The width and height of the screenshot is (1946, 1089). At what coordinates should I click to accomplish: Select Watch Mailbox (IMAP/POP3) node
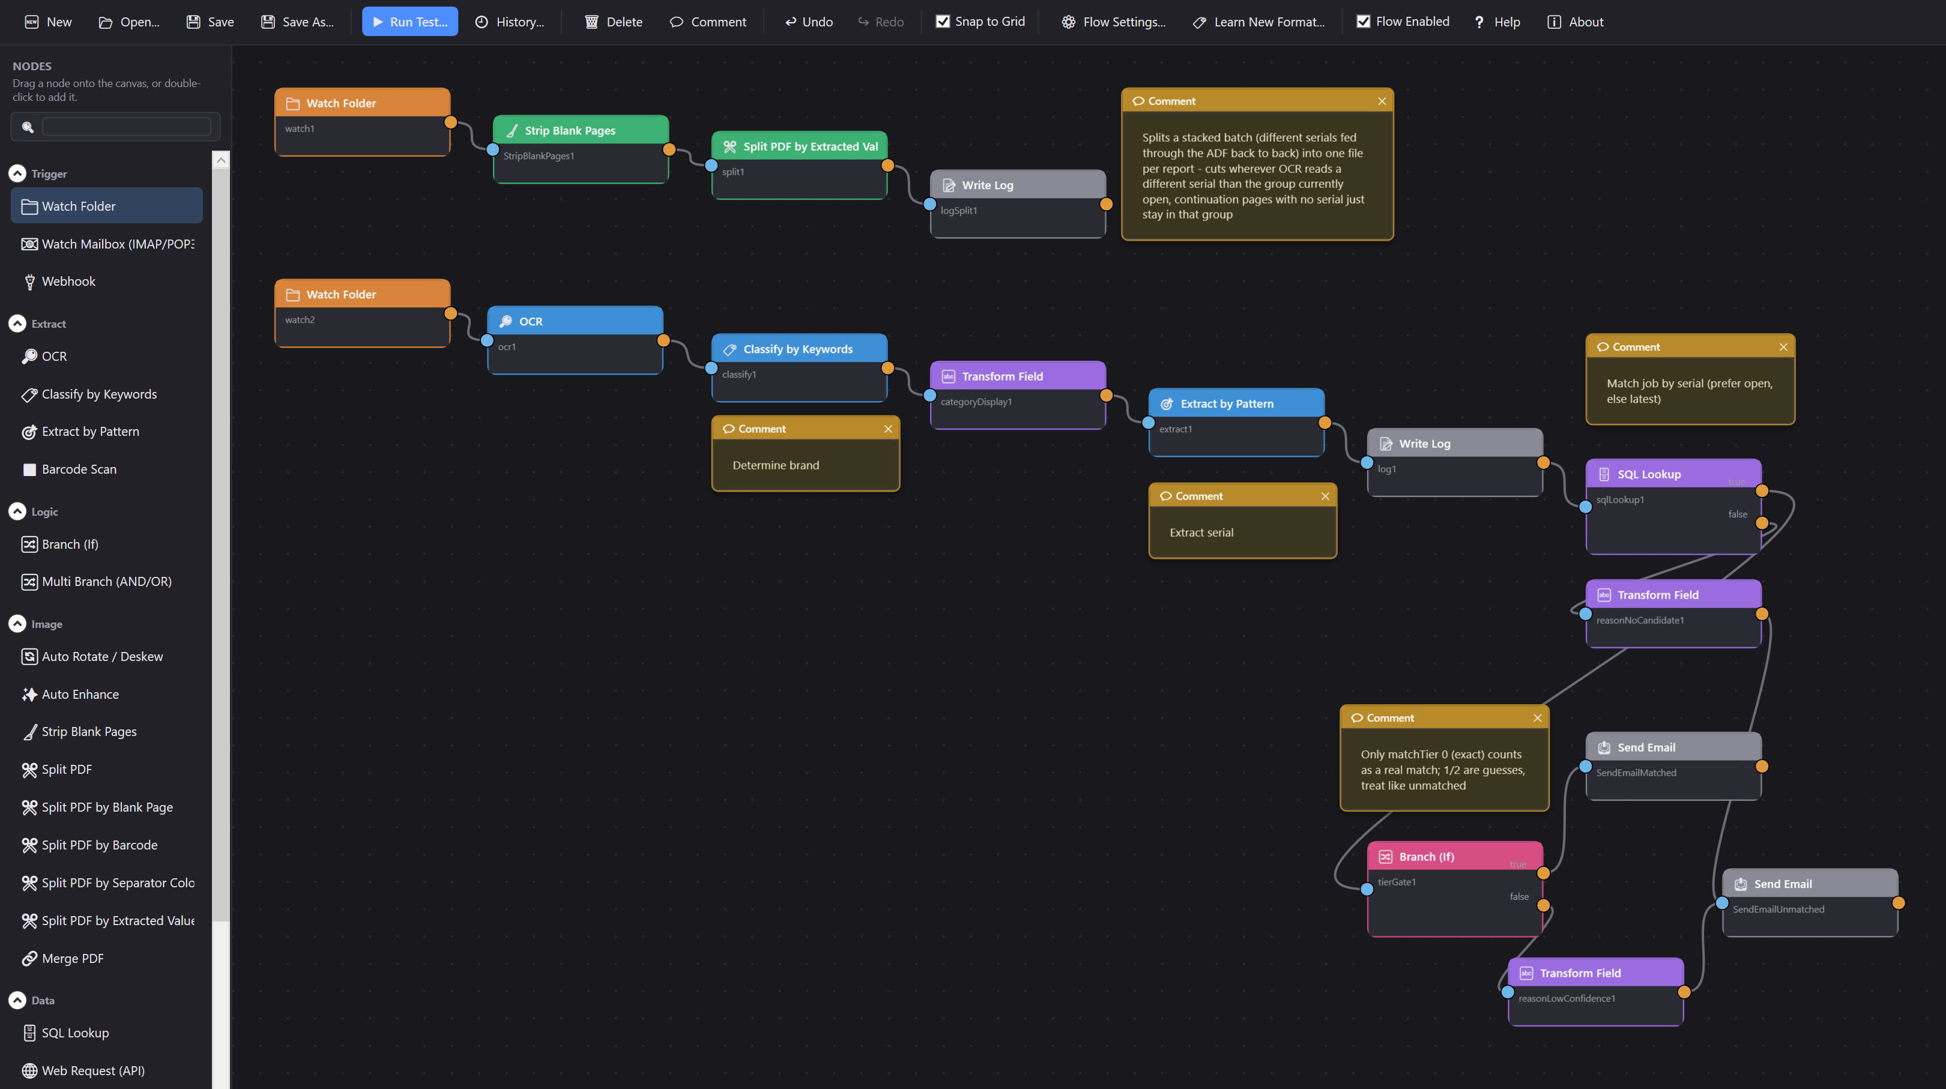106,244
